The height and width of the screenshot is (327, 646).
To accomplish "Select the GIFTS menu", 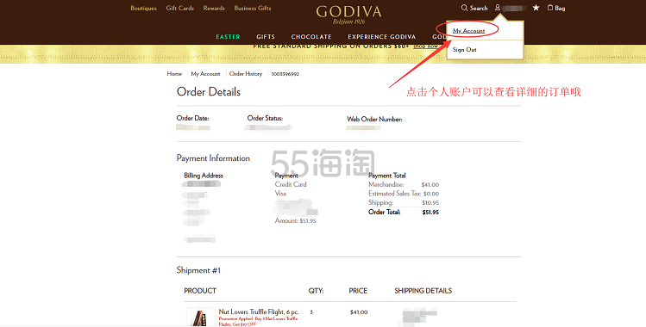I will click(x=266, y=37).
